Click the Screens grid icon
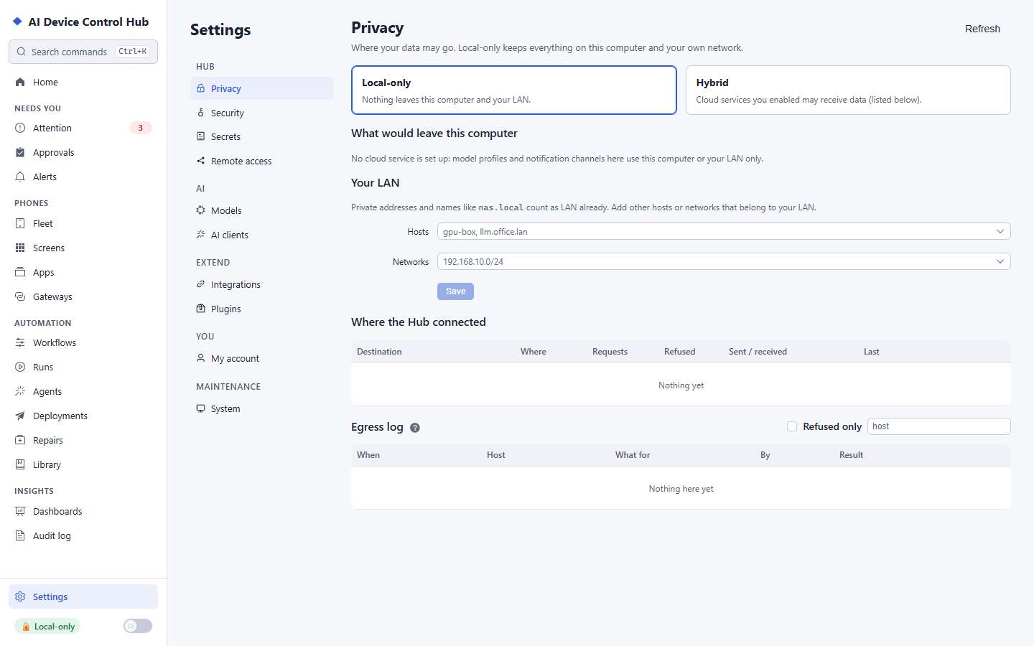The image size is (1034, 646). [20, 248]
